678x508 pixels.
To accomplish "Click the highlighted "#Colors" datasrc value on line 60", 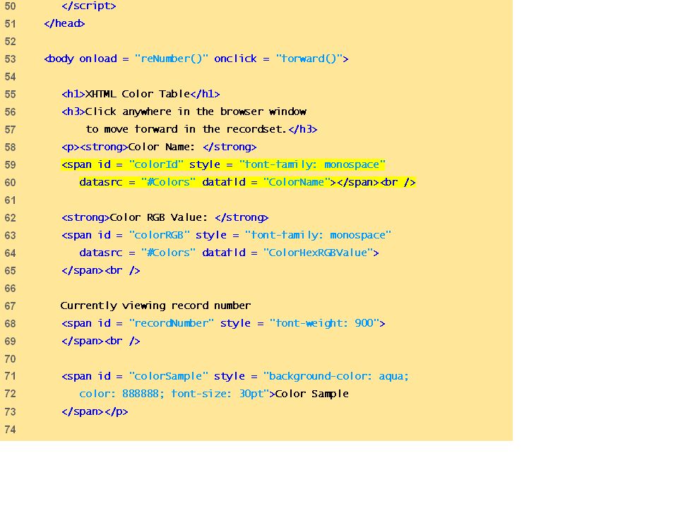I will (x=168, y=182).
